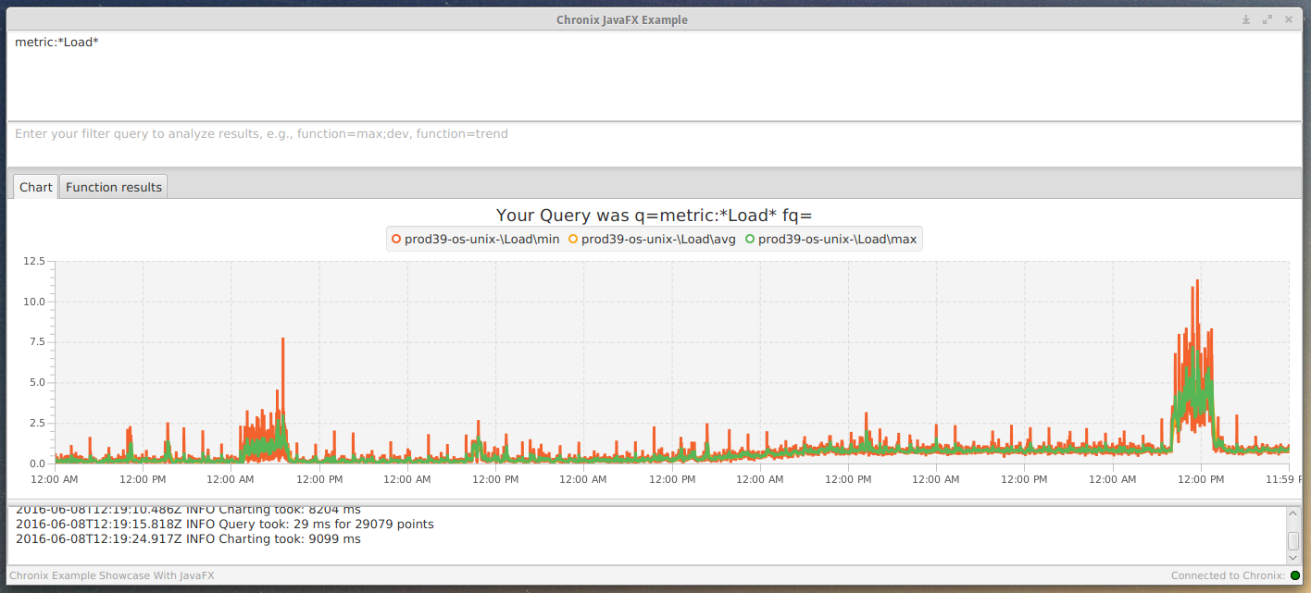Select legend label prod39-os-unix-\Load\avg

658,239
